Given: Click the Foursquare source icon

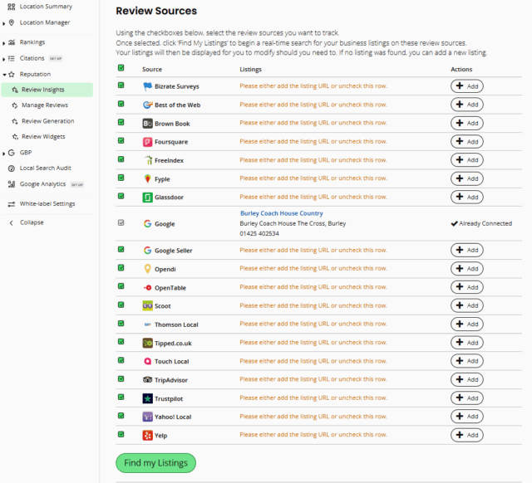Looking at the screenshot, I should tap(147, 142).
